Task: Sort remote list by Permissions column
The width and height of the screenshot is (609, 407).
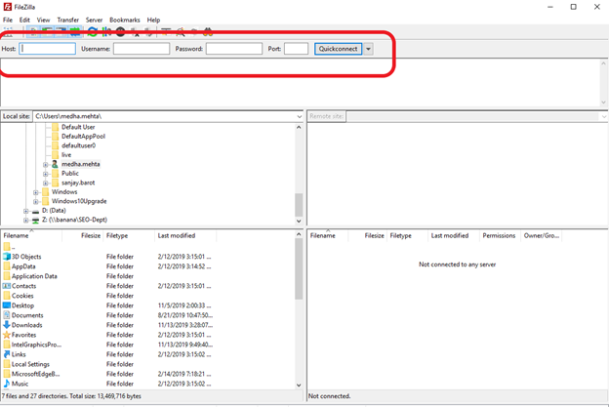Action: click(x=499, y=236)
